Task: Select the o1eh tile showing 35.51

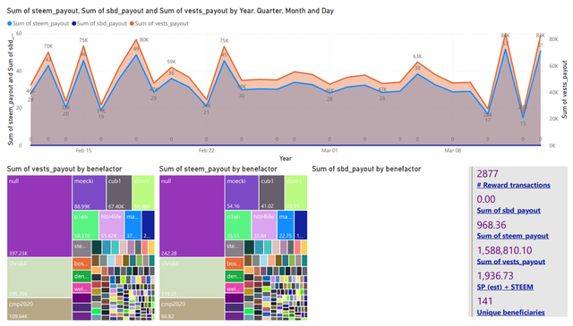Action: (238, 225)
